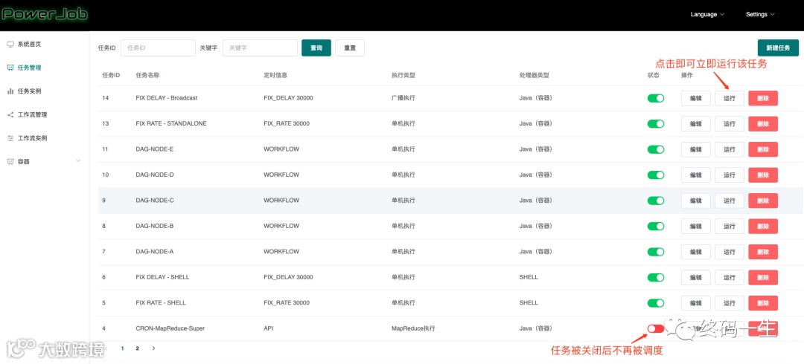804x364 pixels.
Task: Run the FIX RATE - STANDALONE task
Action: pyautogui.click(x=729, y=124)
